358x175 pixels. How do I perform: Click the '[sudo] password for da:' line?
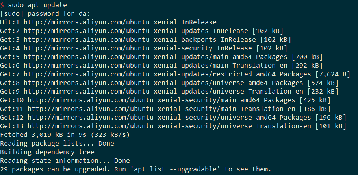coord(45,14)
